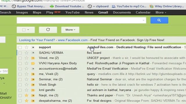Open the More menu in Google bar
Screen dimensions: 186x104
(161, 12)
